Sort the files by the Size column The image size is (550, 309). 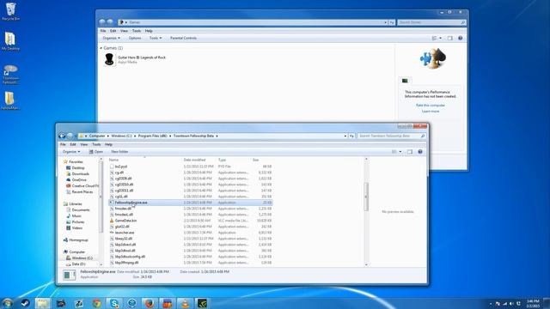pyautogui.click(x=261, y=160)
